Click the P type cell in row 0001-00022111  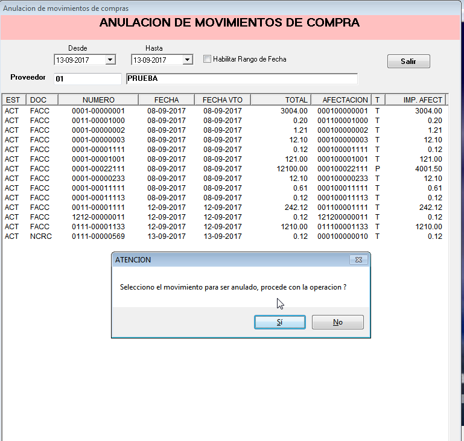(377, 169)
